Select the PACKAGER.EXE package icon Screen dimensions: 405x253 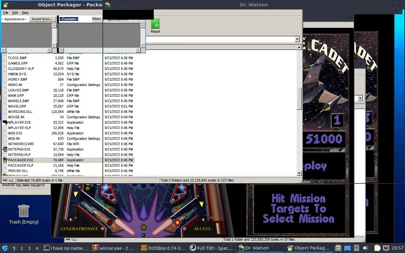click(5, 160)
